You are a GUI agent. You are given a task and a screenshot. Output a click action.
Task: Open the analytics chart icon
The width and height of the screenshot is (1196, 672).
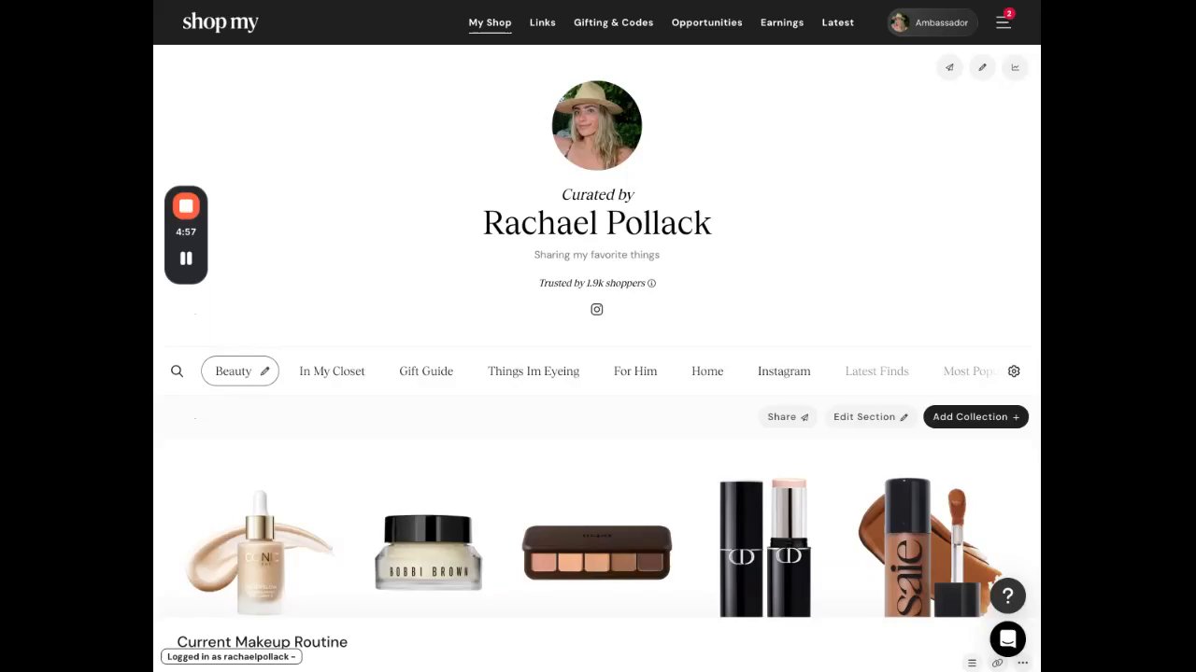pos(1015,67)
